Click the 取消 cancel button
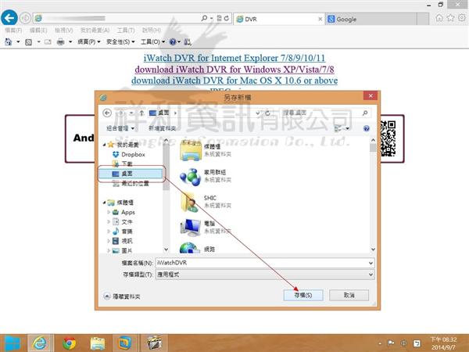 (348, 295)
